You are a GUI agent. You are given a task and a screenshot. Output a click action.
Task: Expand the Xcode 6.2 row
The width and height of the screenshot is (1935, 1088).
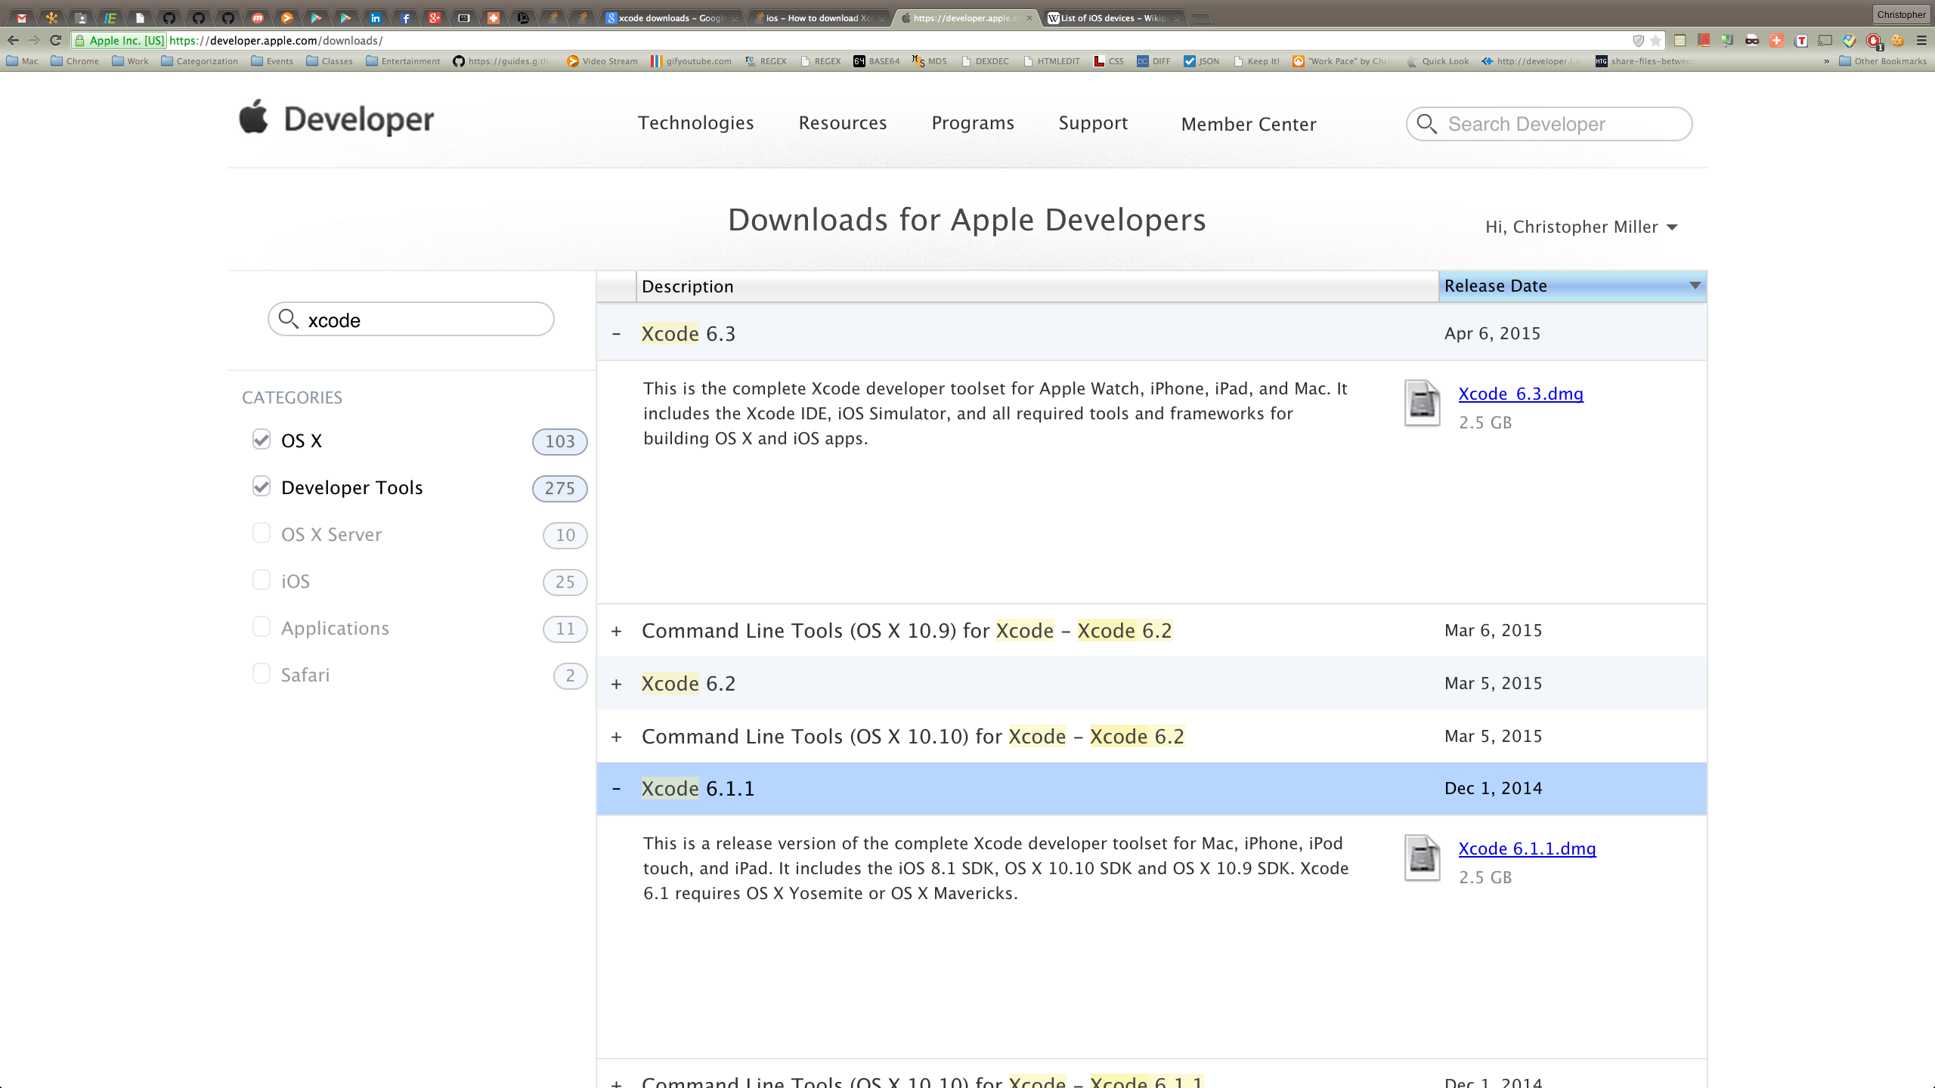(x=617, y=684)
